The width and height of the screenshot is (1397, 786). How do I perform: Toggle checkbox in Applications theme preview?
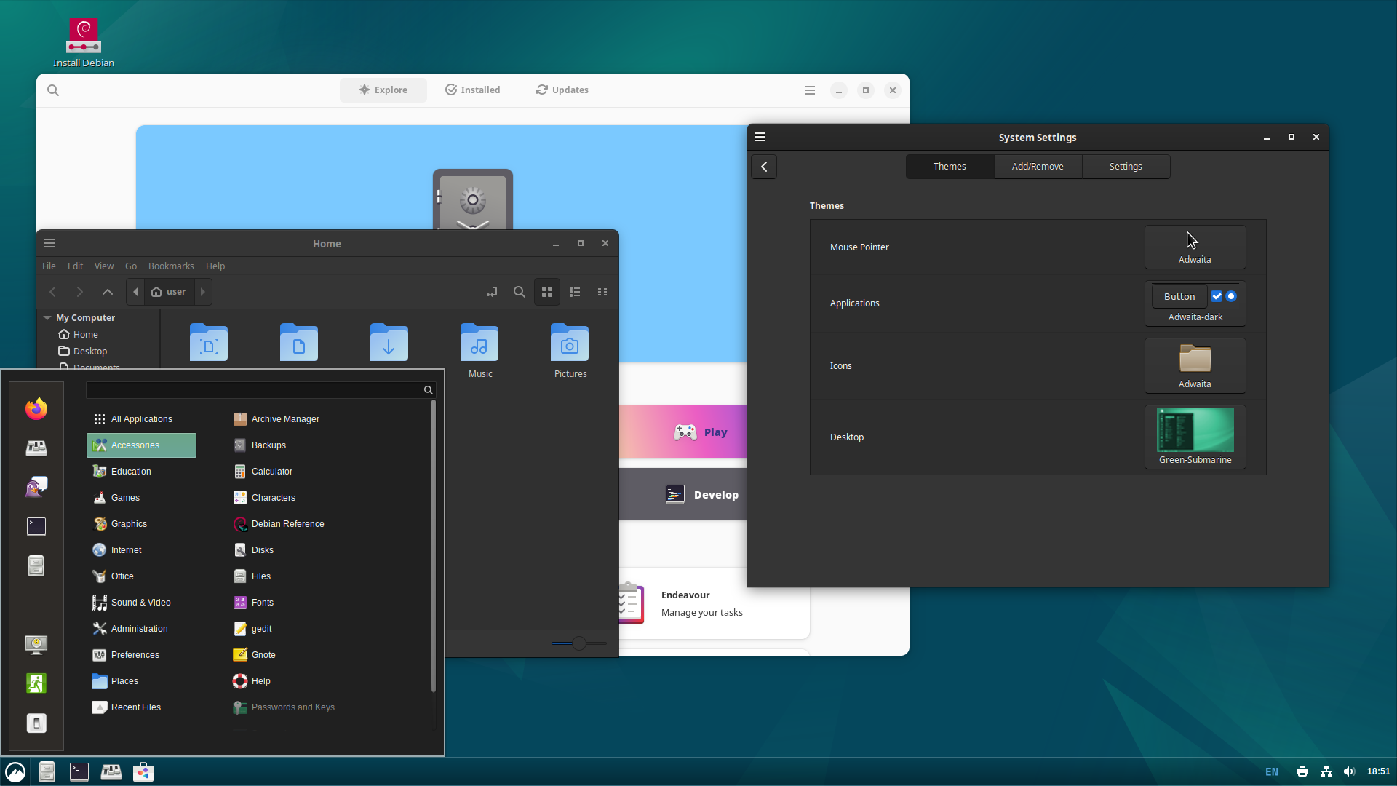point(1217,296)
